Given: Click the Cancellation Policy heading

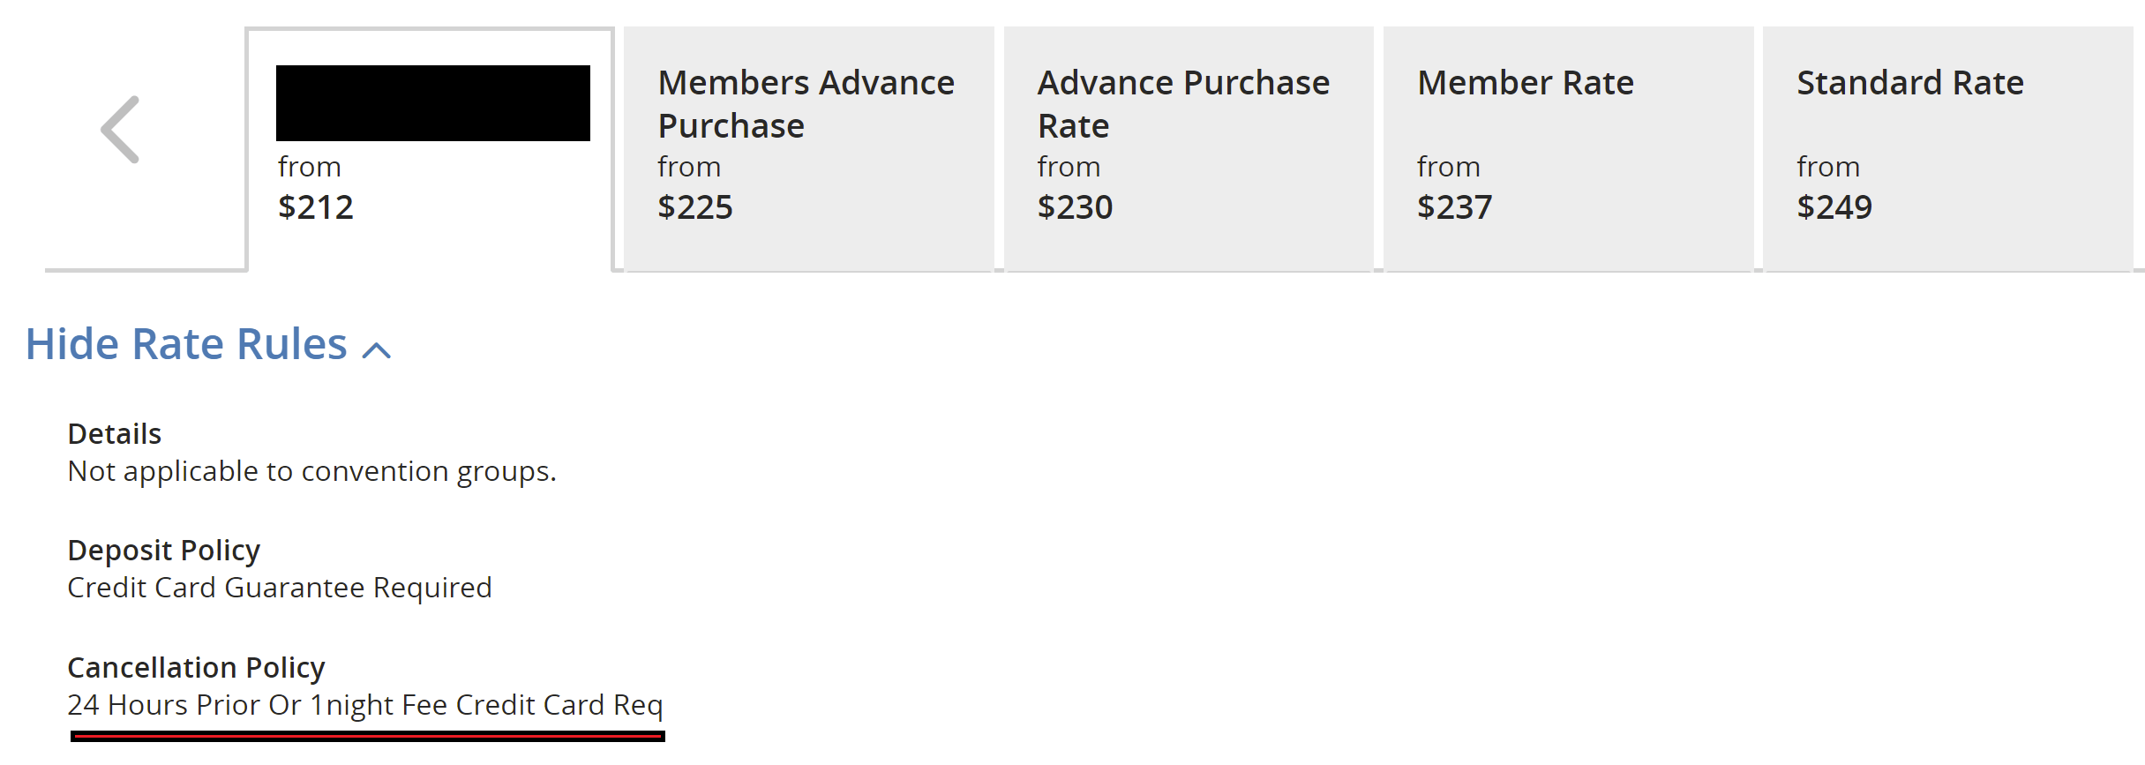Looking at the screenshot, I should [x=196, y=668].
